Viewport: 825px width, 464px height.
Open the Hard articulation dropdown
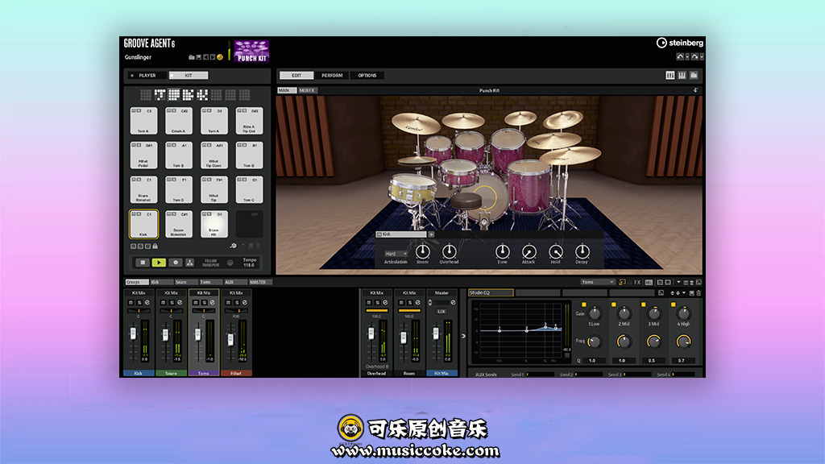(396, 254)
